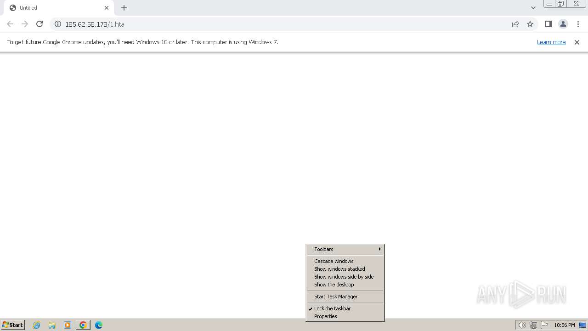The image size is (588, 331).
Task: Close the Untitled tab
Action: (x=107, y=8)
